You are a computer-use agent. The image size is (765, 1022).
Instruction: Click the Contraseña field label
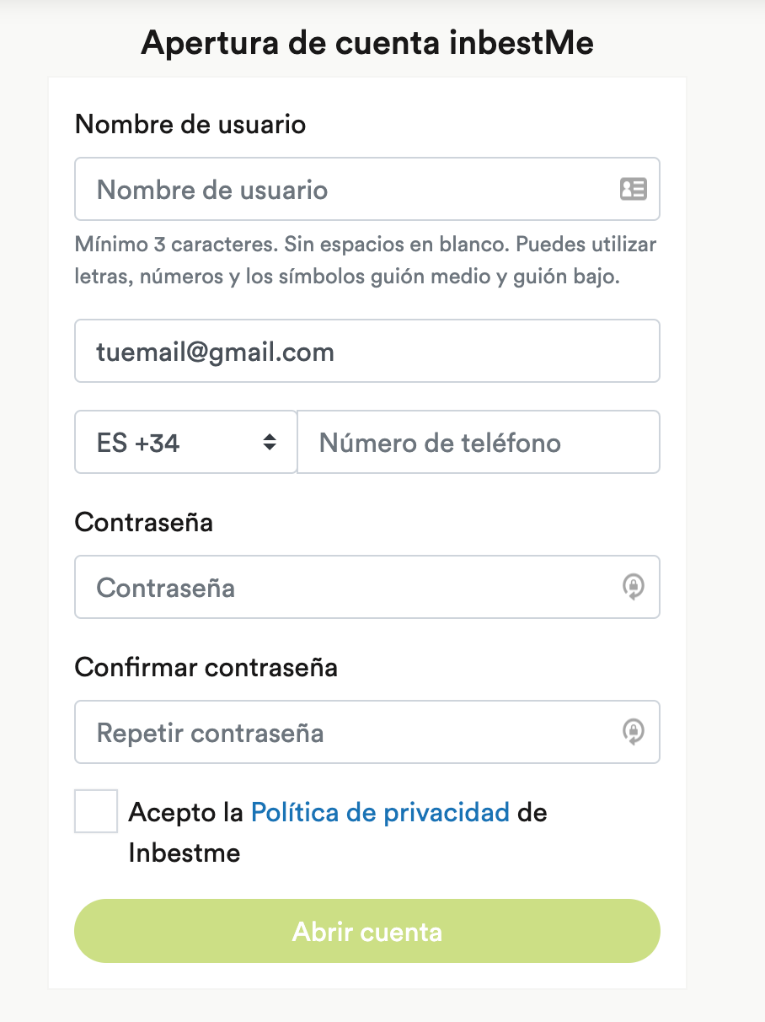[144, 523]
